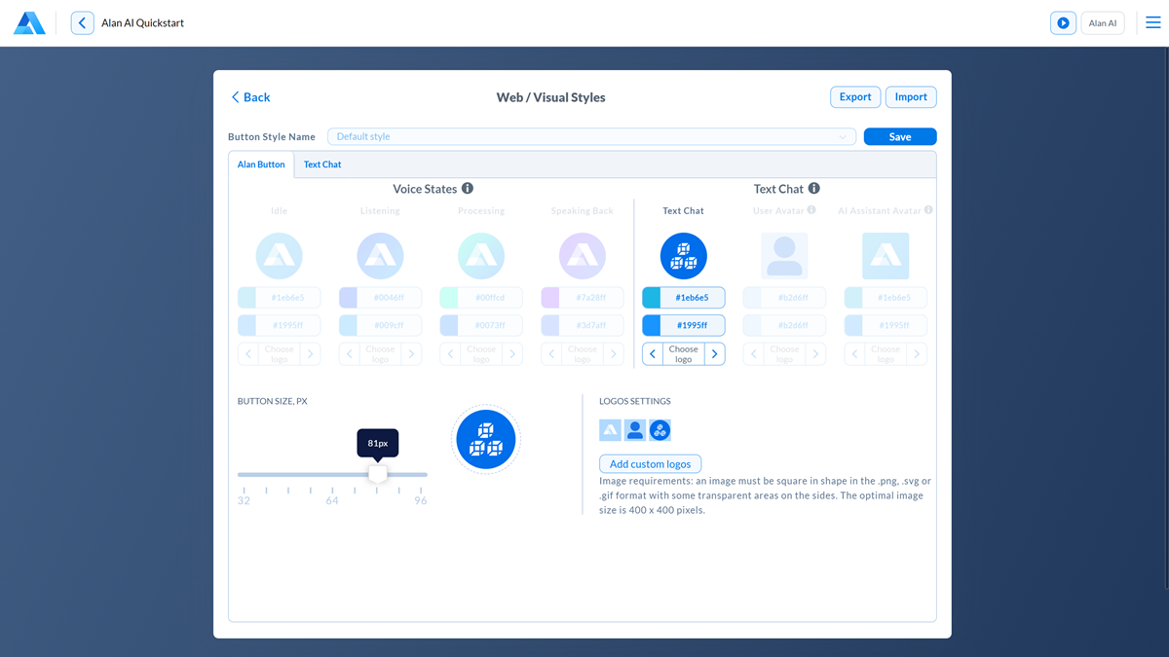
Task: Click previous logo arrow for Text Chat
Action: 653,354
